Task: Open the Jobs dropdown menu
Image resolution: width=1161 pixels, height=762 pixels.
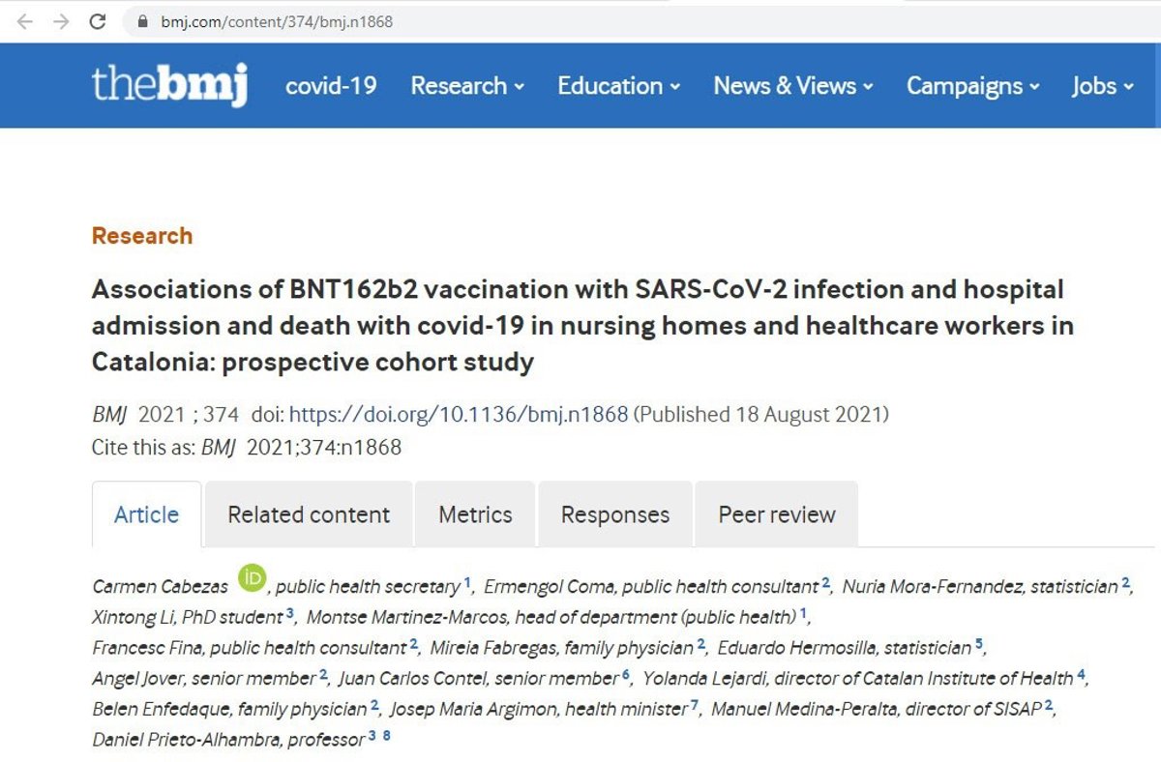Action: tap(1102, 86)
